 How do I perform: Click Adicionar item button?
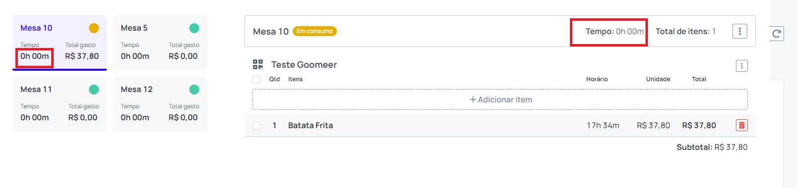(x=500, y=99)
